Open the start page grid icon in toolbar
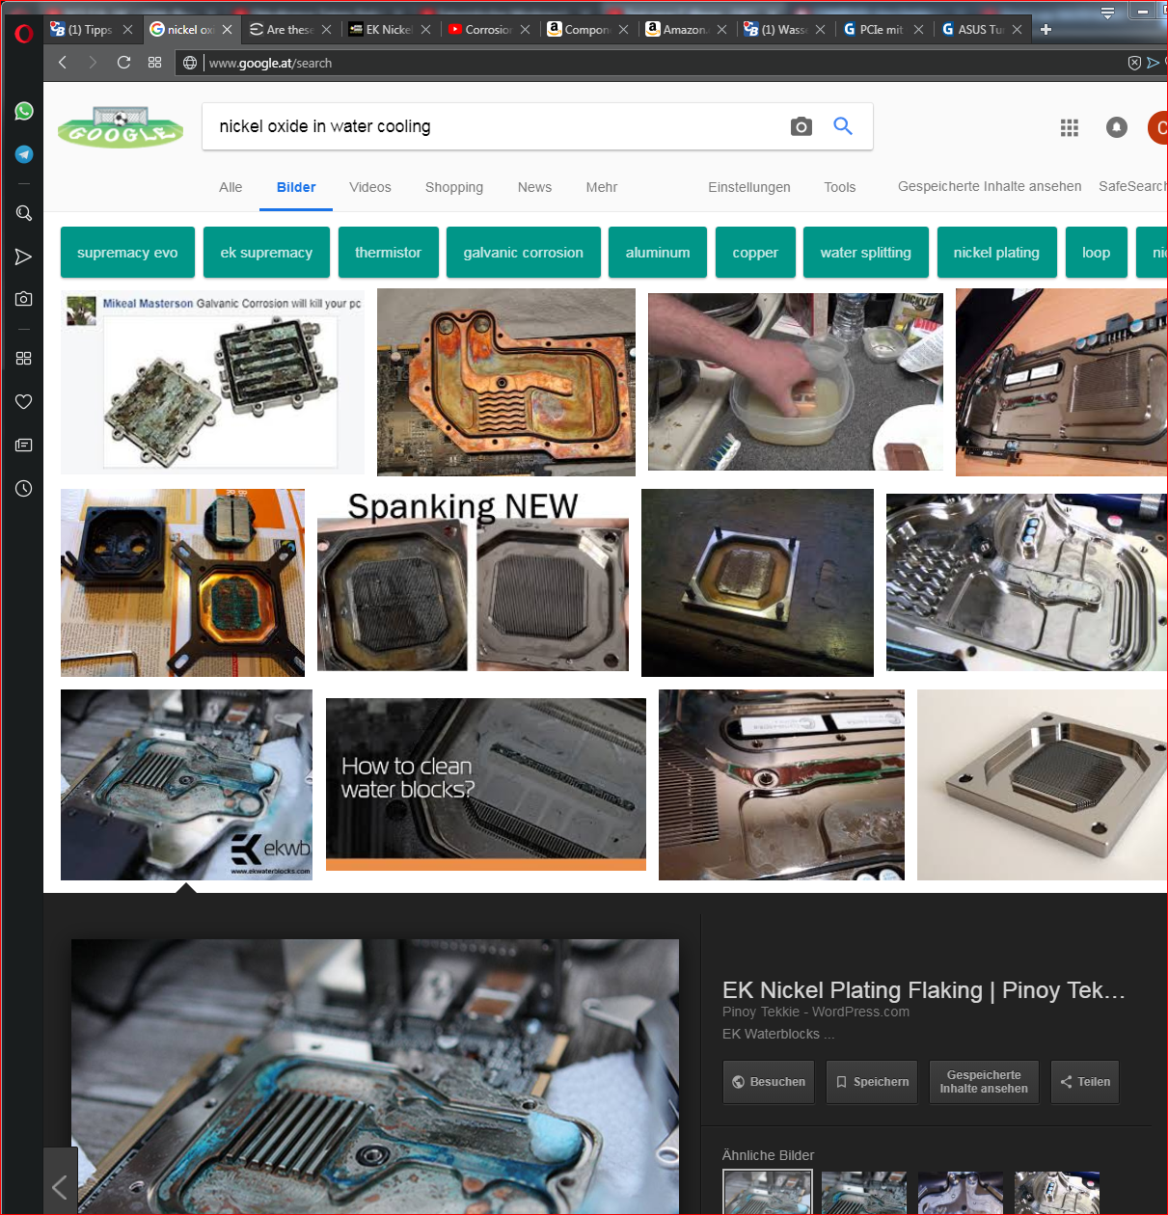Viewport: 1168px width, 1215px height. click(x=154, y=63)
